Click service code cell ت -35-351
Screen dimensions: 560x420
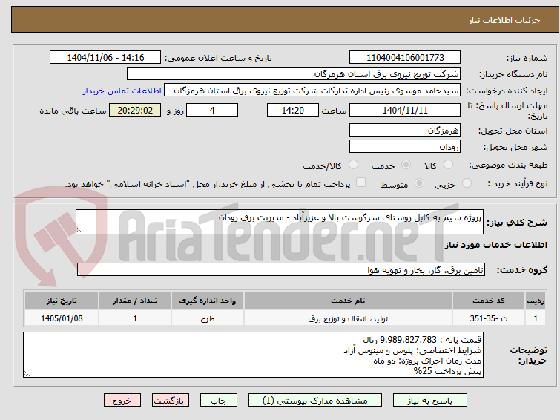(488, 318)
